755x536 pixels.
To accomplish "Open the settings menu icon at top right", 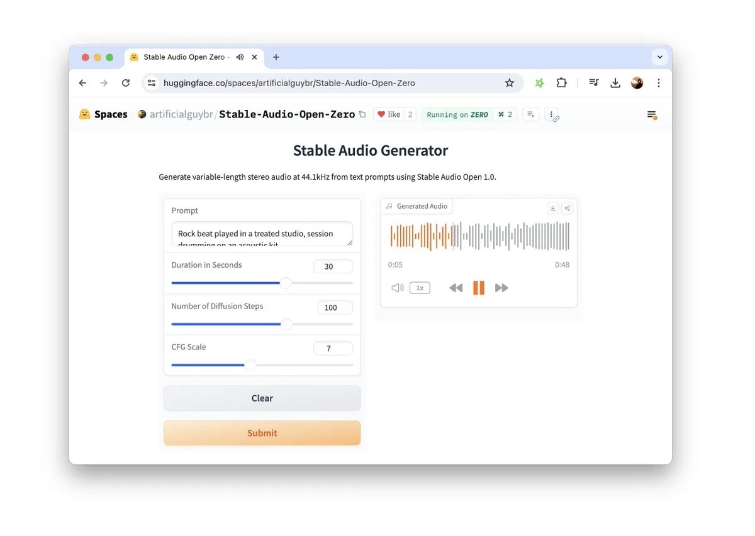I will coord(652,115).
